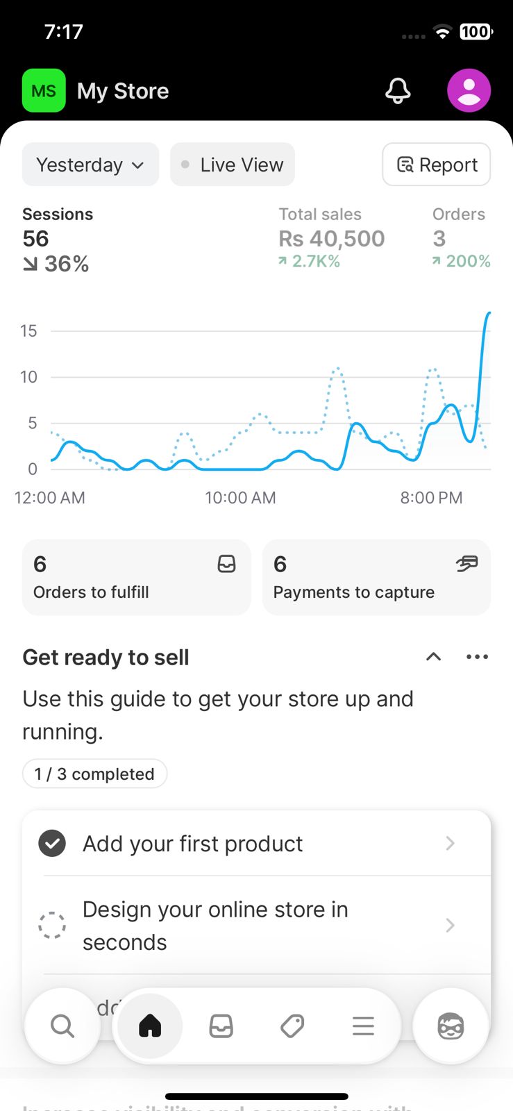
Task: Toggle the Add your first product checkmark
Action: click(x=52, y=843)
